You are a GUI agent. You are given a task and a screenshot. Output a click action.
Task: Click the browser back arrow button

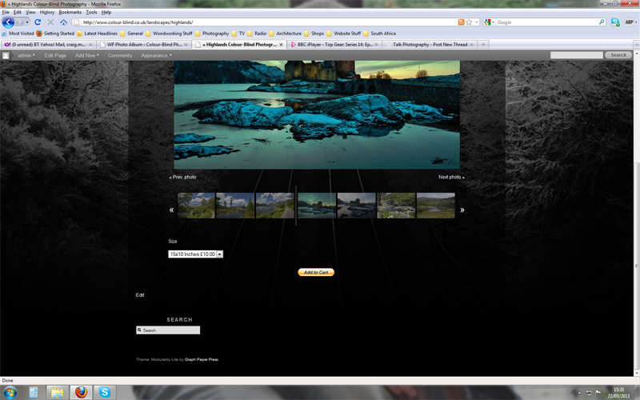click(8, 22)
